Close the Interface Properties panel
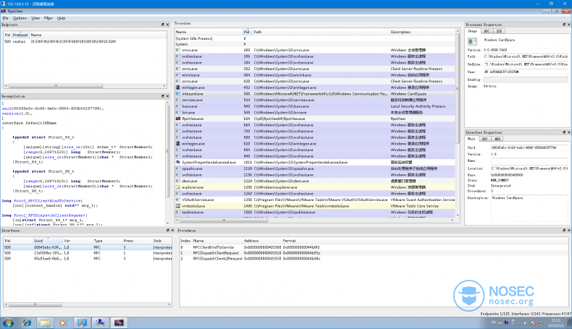Screen dimensions: 572x329 click(x=568, y=132)
